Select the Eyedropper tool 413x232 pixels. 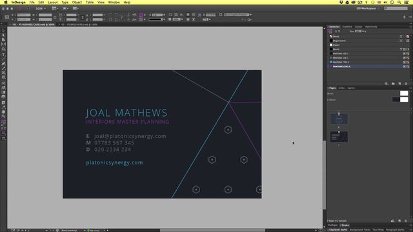tap(3, 107)
